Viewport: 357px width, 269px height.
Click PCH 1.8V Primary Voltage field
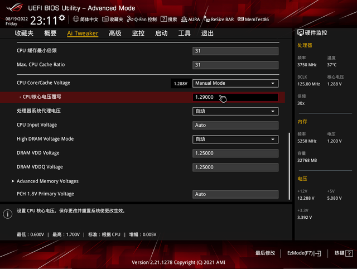pos(235,194)
